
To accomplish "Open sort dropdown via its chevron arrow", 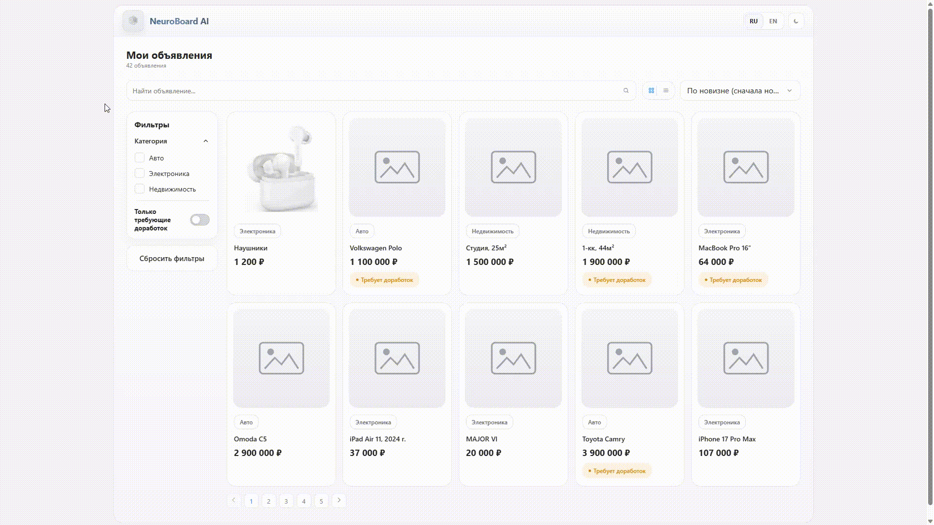I will click(x=790, y=90).
